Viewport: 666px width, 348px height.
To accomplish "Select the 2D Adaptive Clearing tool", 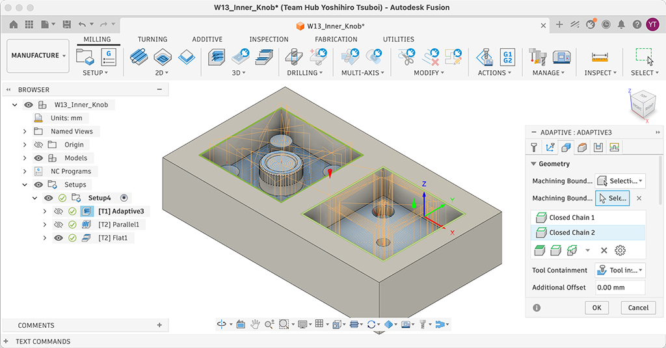I will (139, 57).
